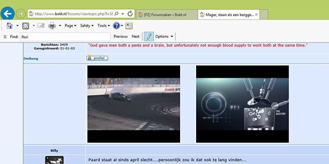Click the 'Paard staat al sinds april slecht' post text
The height and width of the screenshot is (164, 329).
(167, 160)
